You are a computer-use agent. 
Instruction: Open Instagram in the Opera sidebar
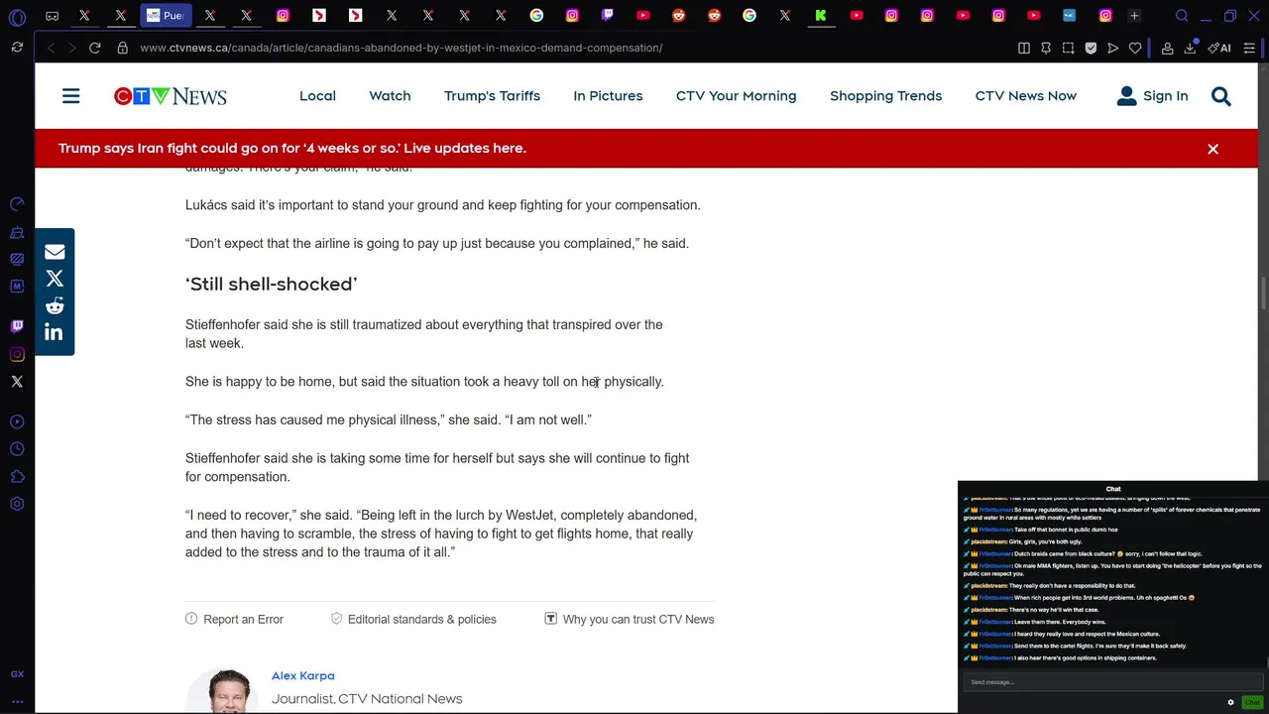tap(17, 354)
